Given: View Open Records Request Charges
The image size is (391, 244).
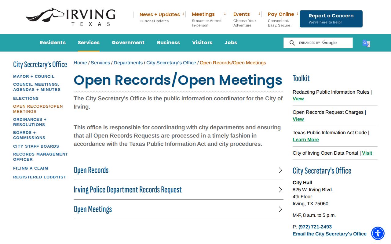Looking at the screenshot, I should (298, 119).
